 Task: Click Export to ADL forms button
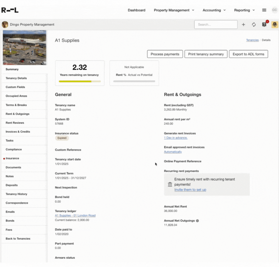pyautogui.click(x=248, y=54)
